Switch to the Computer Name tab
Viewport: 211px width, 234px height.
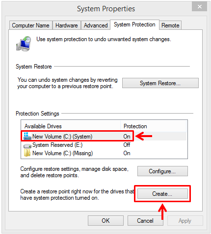pyautogui.click(x=31, y=25)
